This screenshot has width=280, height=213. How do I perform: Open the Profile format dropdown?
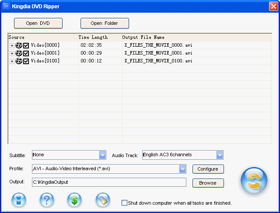click(182, 169)
